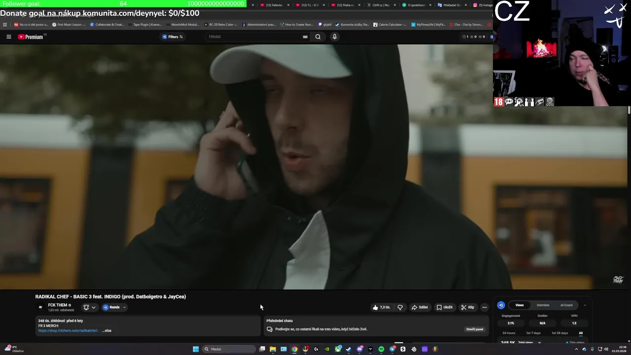The image size is (631, 355).
Task: Save the video with Uložit
Action: pyautogui.click(x=445, y=307)
